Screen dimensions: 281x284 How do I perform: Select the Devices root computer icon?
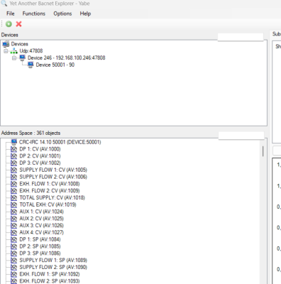click(x=6, y=44)
